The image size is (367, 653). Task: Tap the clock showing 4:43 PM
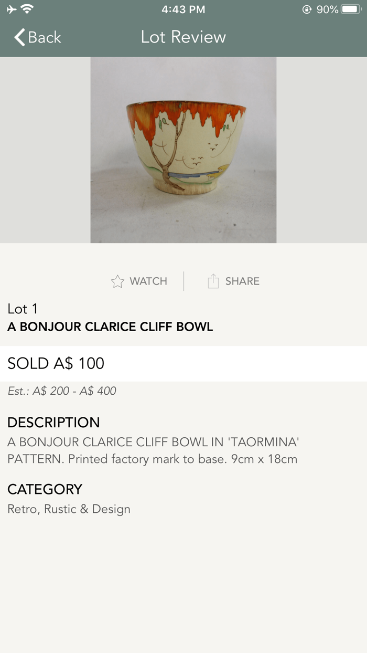pos(183,8)
